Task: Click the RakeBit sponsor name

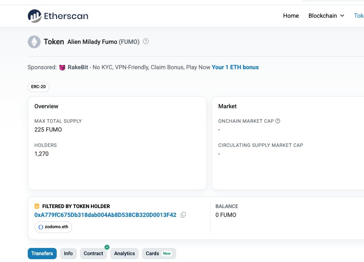Action: coord(78,67)
